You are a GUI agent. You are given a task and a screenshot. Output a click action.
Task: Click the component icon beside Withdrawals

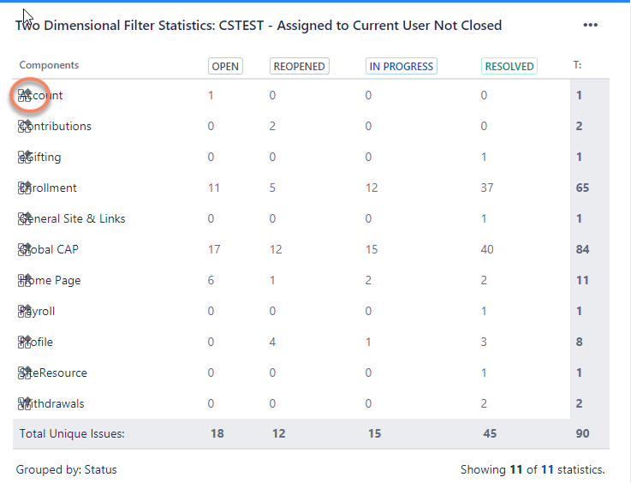[x=25, y=403]
